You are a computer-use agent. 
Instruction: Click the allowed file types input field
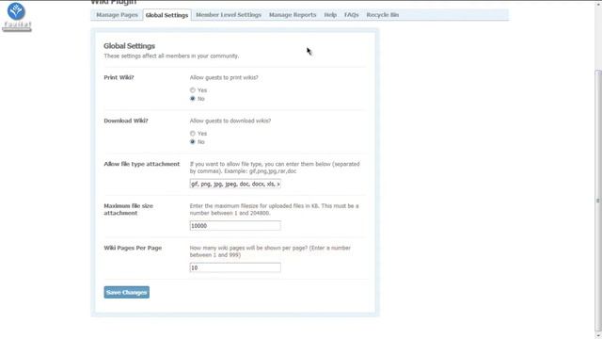(235, 184)
